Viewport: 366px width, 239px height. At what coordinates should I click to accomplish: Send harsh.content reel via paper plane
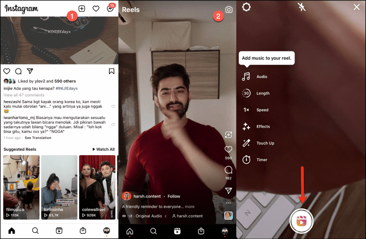point(228,190)
